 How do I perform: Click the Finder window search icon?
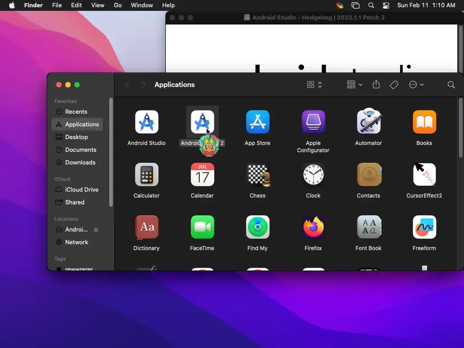(451, 85)
